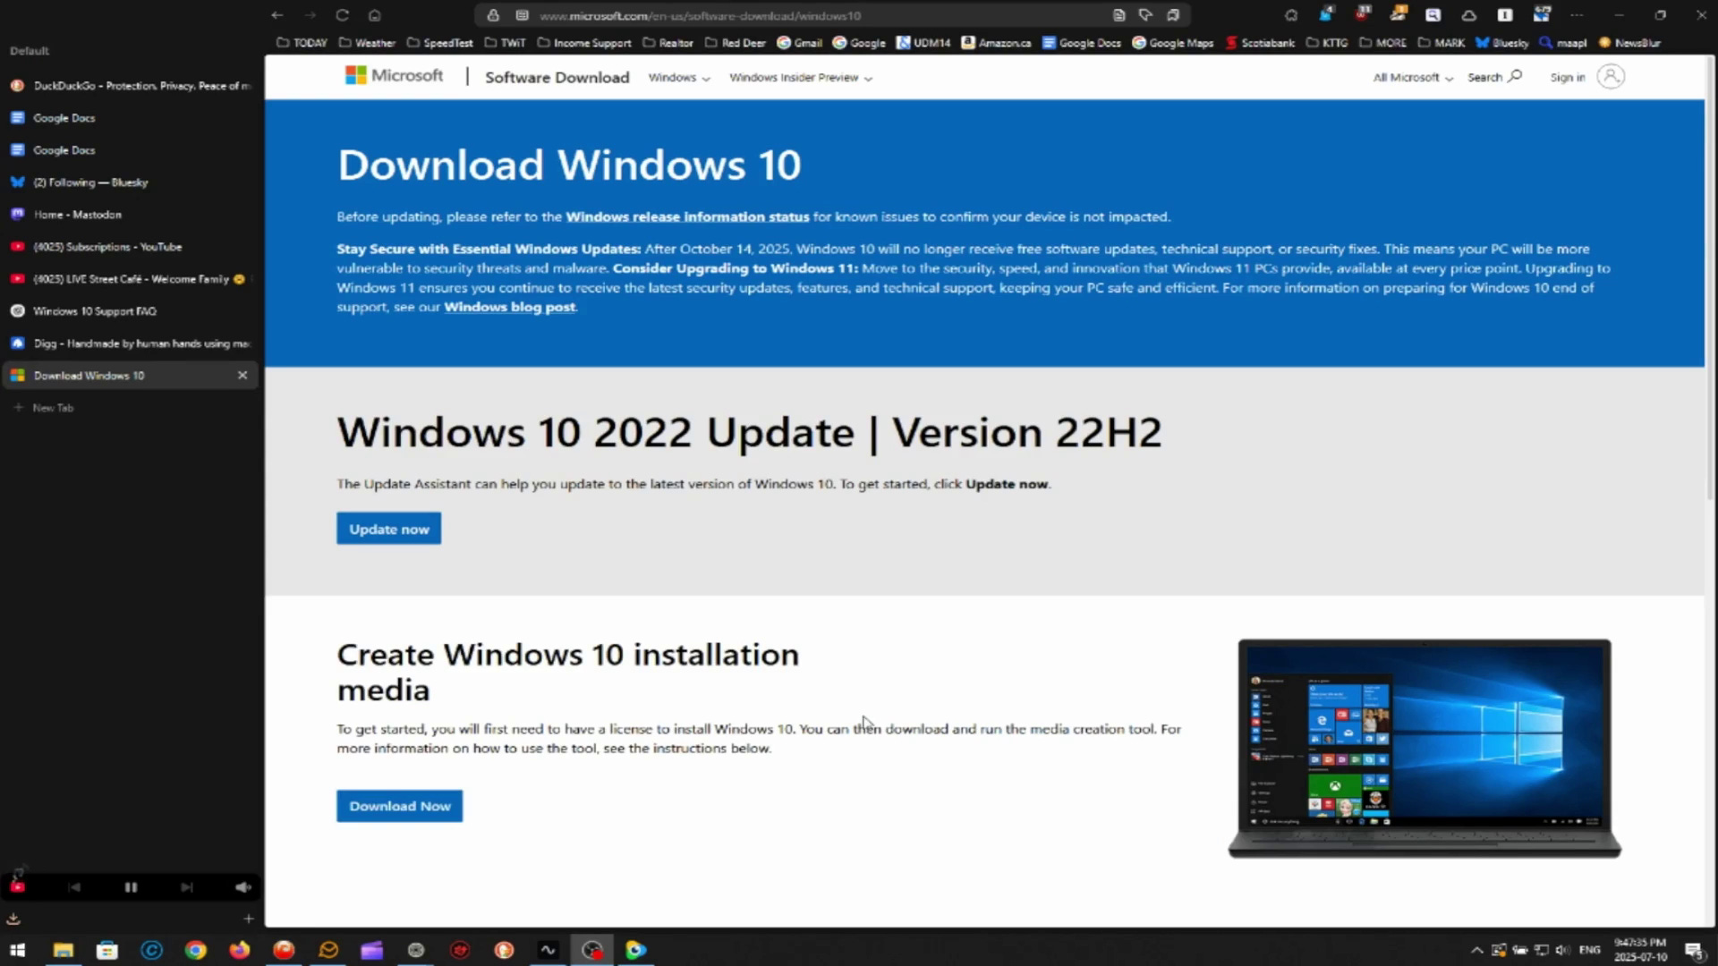Open the MORE bookmark folder
The width and height of the screenshot is (1718, 966).
tap(1382, 42)
